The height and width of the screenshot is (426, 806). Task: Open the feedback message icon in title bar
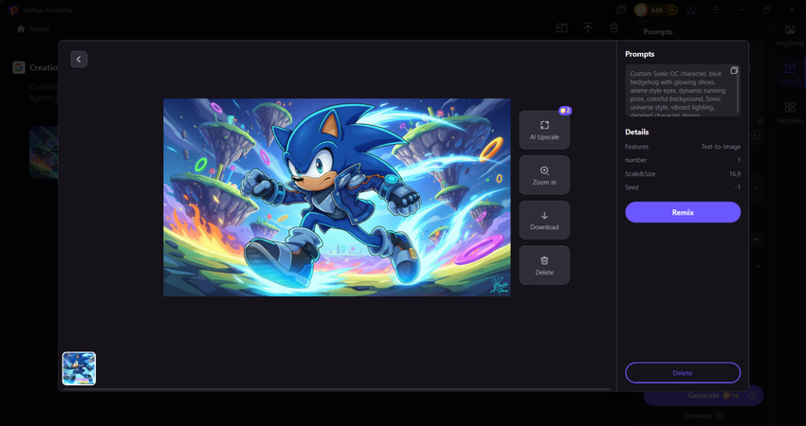621,9
